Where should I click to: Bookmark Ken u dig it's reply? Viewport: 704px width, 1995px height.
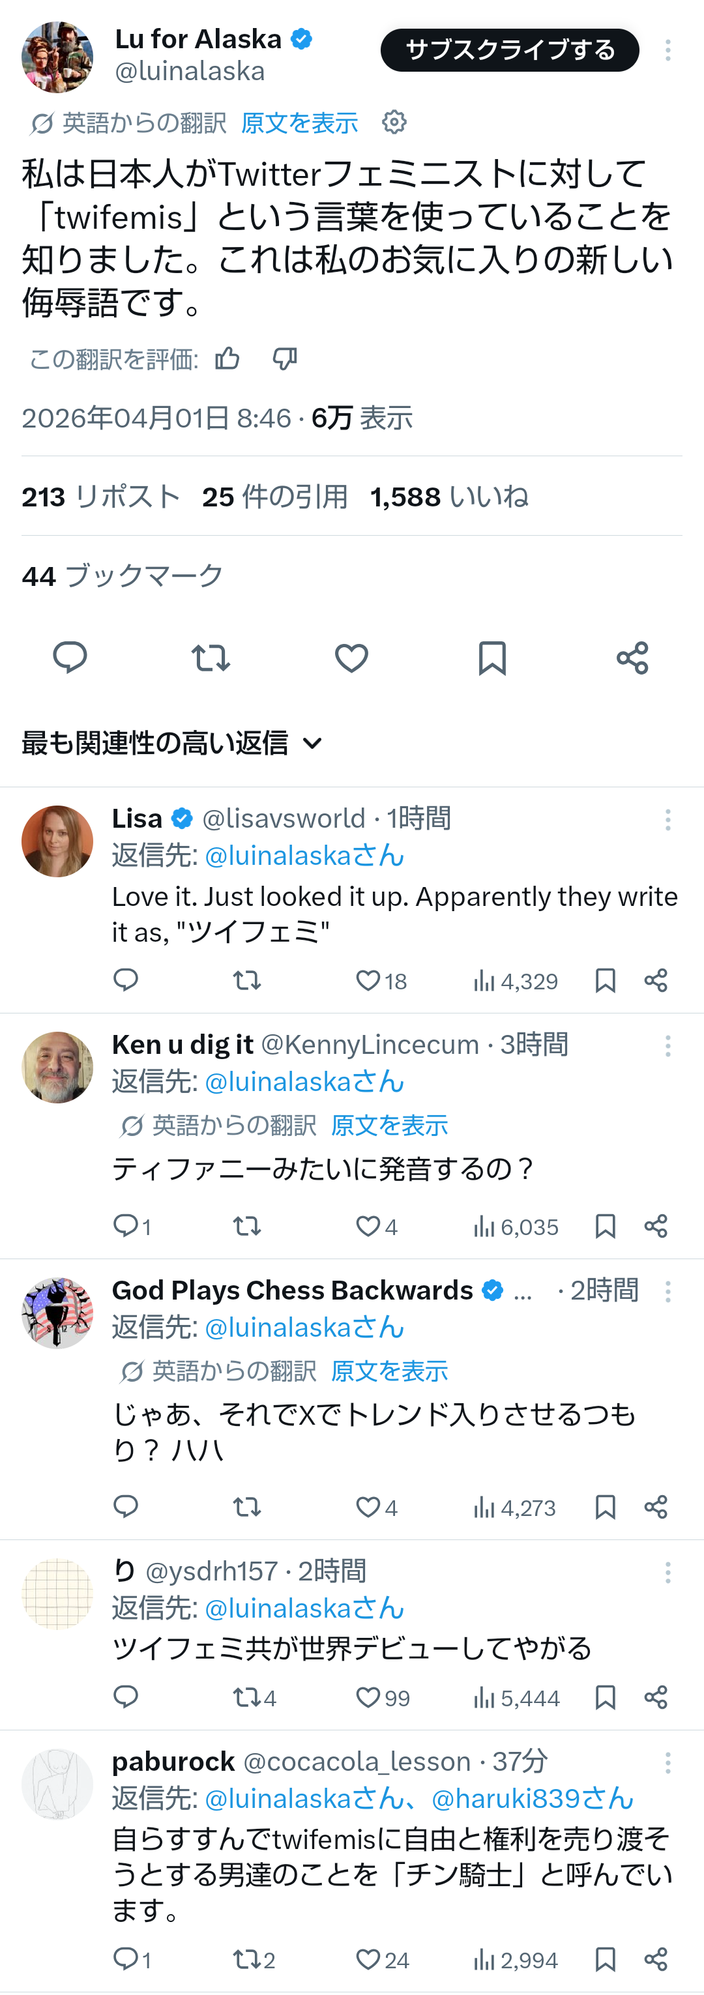tap(605, 1226)
